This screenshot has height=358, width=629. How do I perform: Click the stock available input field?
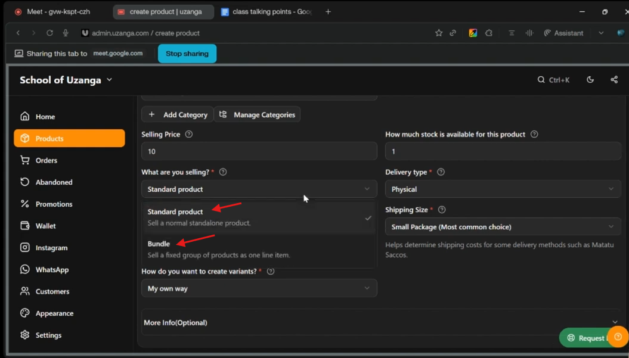503,151
